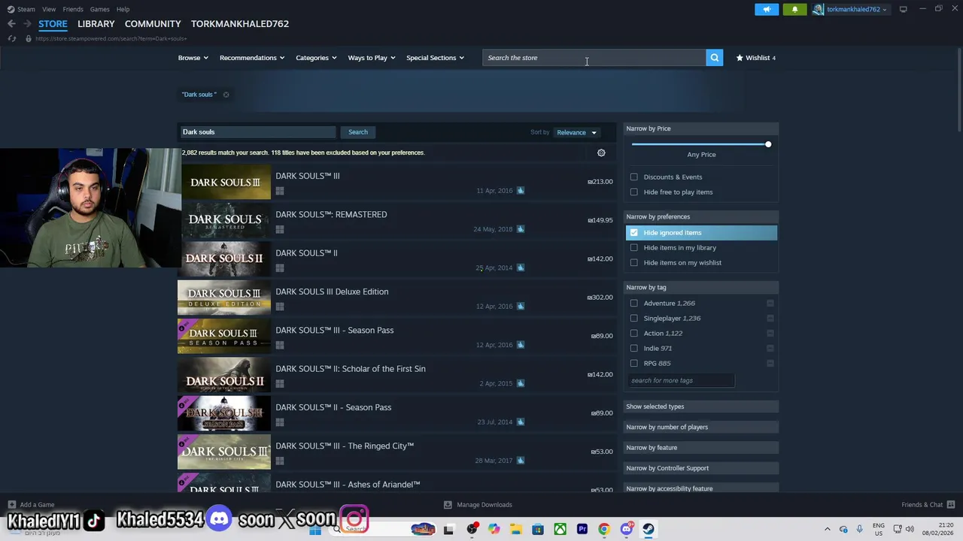Open the Sort by Relevance dropdown
This screenshot has width=963, height=541.
(576, 132)
